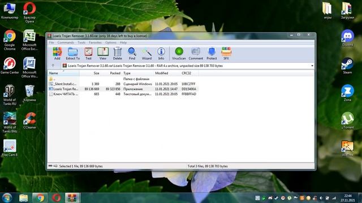Open Game Center desktop icon
The width and height of the screenshot is (362, 203).
[10, 66]
